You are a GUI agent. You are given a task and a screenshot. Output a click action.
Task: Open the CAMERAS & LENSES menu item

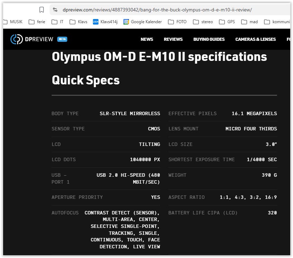click(256, 39)
